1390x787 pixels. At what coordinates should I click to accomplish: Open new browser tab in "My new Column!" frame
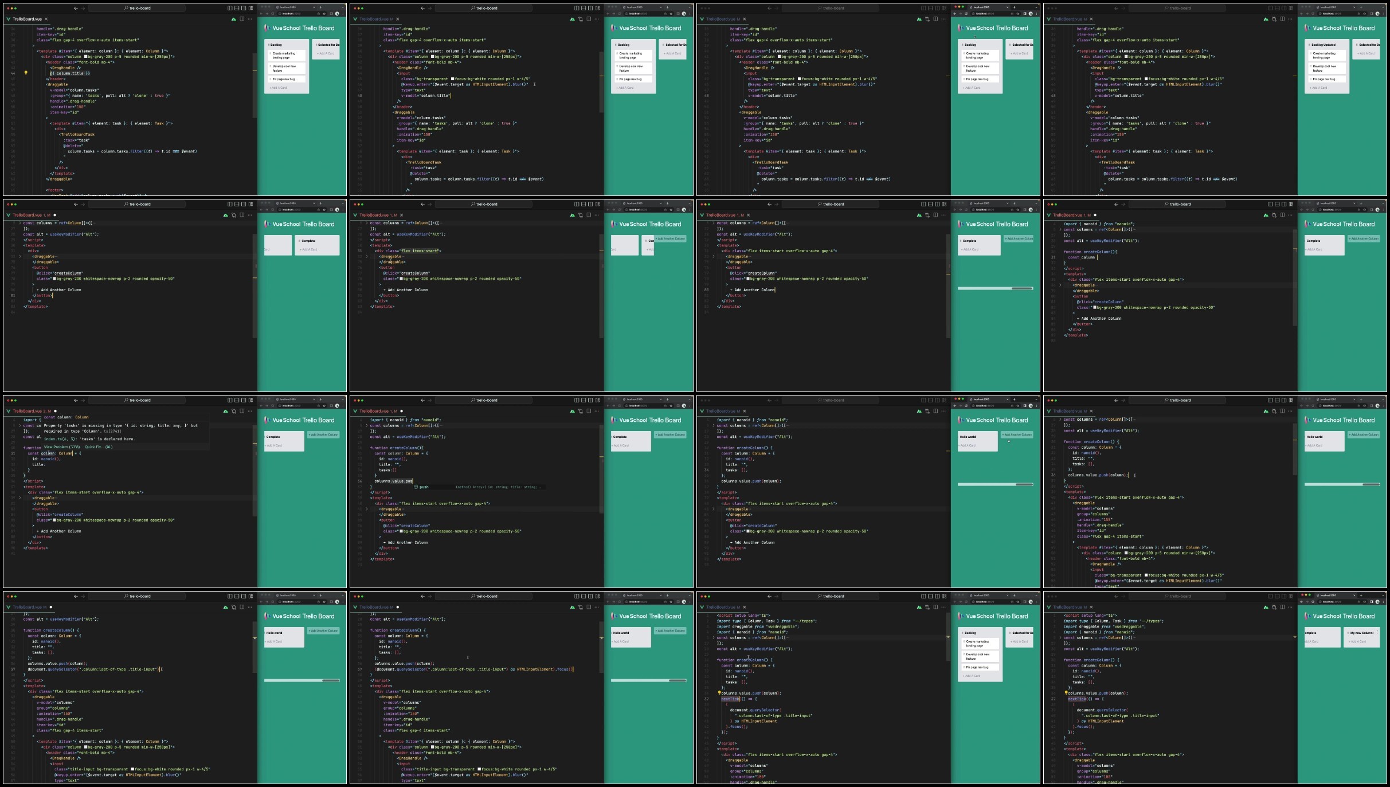(x=1361, y=595)
